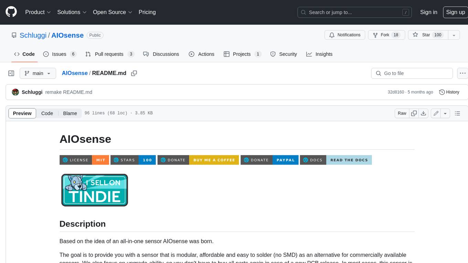Expand the Open Source menu
This screenshot has height=263, width=468.
click(x=113, y=12)
